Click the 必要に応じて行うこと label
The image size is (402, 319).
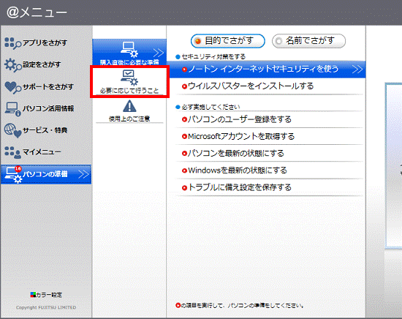click(x=129, y=91)
